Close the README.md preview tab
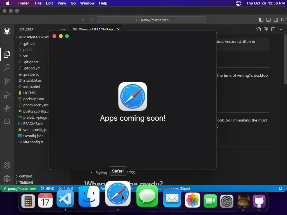Screen dimensions: 287x215 (118, 29)
